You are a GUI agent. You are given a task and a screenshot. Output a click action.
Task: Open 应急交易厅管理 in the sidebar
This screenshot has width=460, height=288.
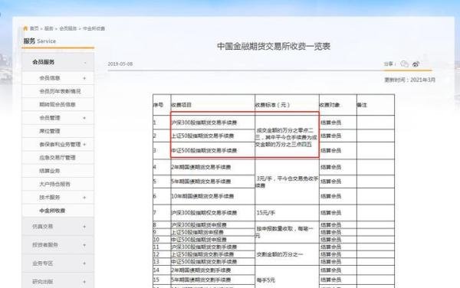58,158
